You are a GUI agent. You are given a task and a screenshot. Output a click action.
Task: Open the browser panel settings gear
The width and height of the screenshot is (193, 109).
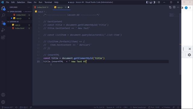coord(189,55)
